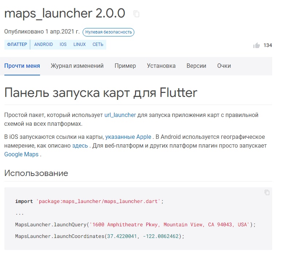Click the Опубликовано 1 апр.2021 г. text
The height and width of the screenshot is (258, 301).
(x=42, y=32)
